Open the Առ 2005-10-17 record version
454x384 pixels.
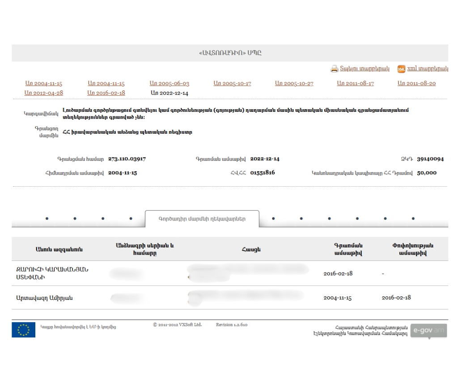pyautogui.click(x=232, y=84)
